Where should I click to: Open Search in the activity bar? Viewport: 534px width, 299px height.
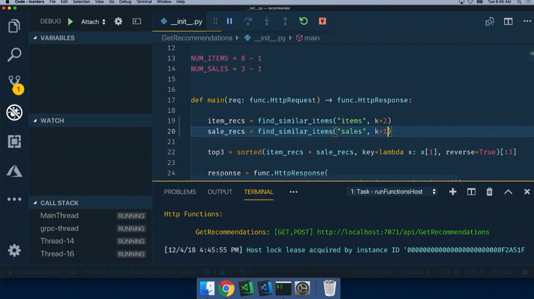[x=14, y=54]
